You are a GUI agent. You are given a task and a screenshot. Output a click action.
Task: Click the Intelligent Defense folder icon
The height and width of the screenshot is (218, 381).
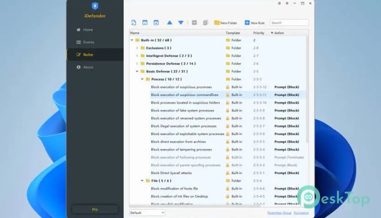tap(143, 56)
